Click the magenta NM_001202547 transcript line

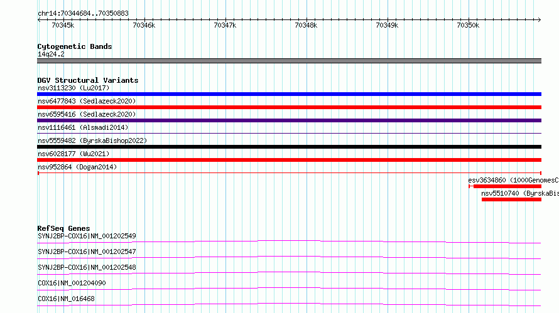289,257
